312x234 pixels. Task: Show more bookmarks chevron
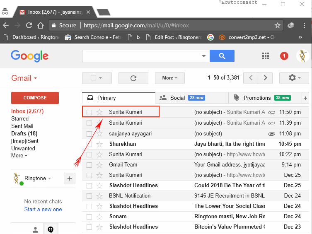tap(300, 37)
